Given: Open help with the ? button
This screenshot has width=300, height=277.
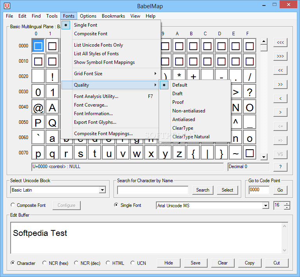Looking at the screenshot, I should tap(280, 167).
